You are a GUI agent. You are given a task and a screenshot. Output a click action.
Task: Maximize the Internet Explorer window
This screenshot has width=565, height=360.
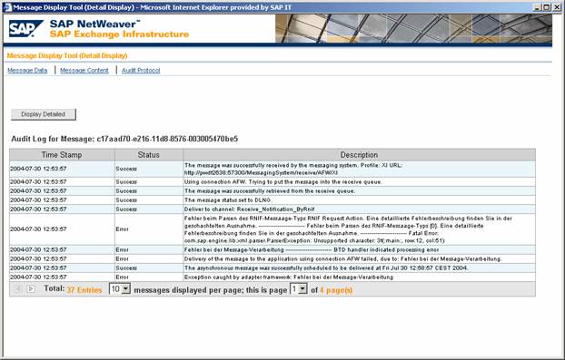point(547,7)
